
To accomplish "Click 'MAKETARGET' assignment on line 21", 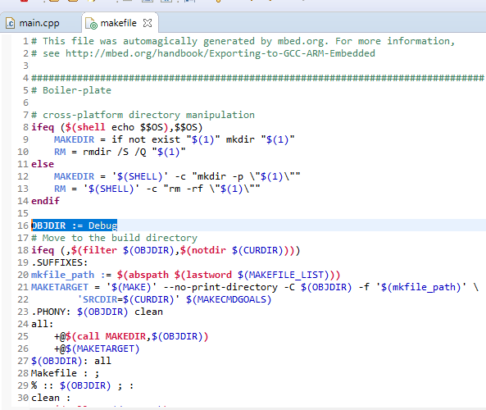I will (60, 287).
